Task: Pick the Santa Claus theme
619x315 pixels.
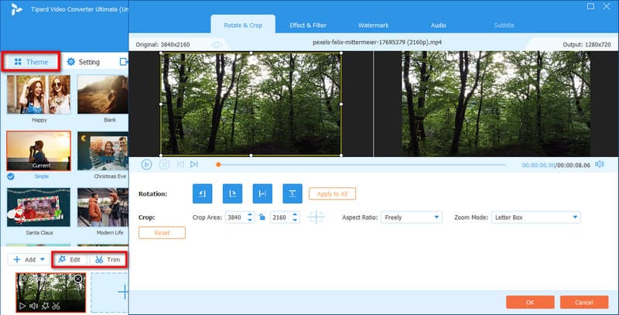Action: 39,207
